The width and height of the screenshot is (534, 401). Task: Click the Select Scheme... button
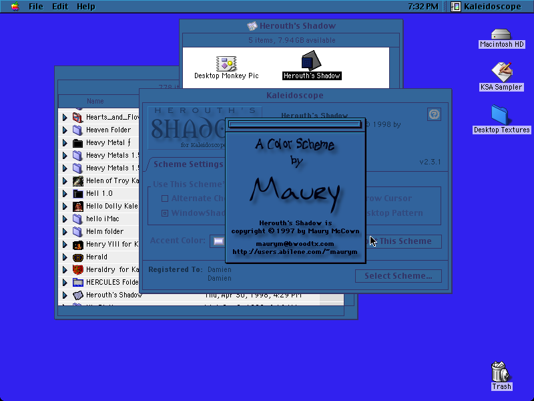(x=398, y=276)
